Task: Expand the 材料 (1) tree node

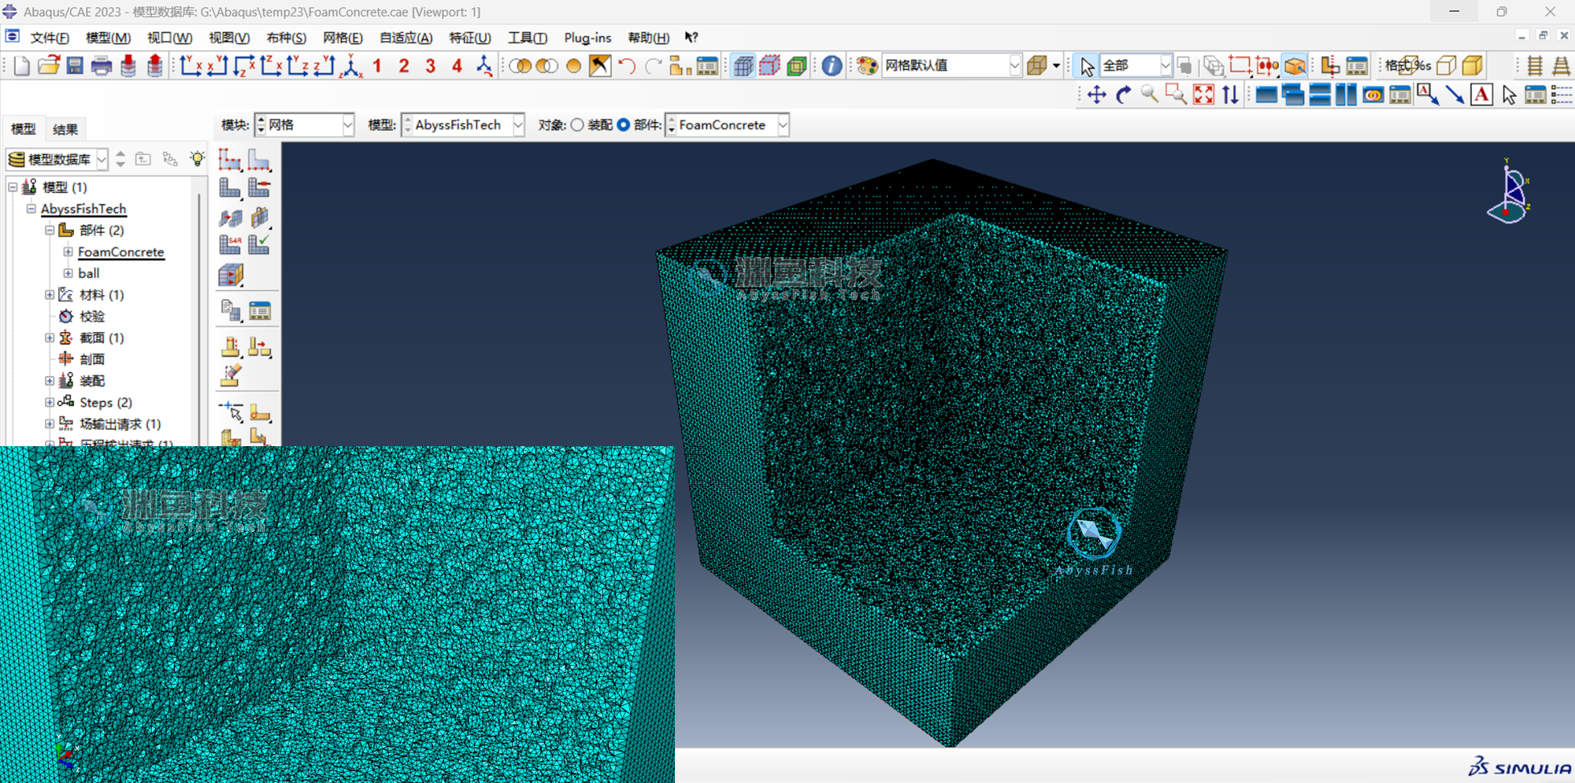Action: (x=50, y=294)
